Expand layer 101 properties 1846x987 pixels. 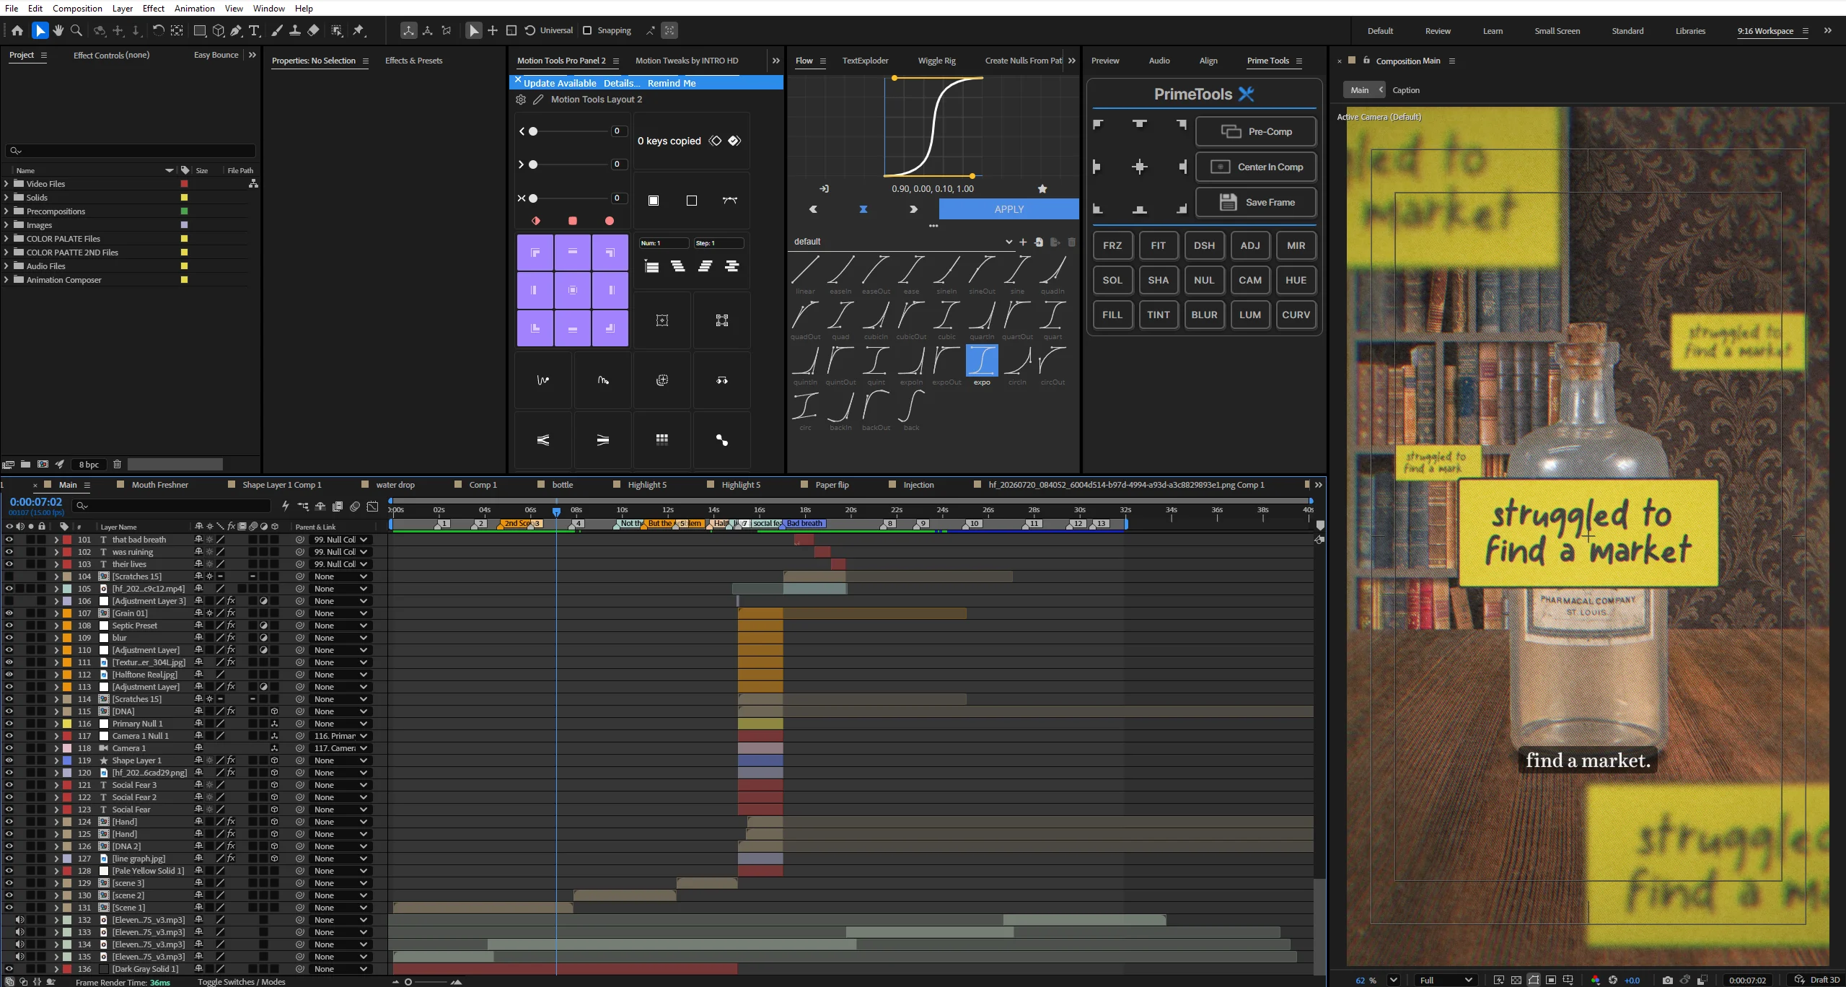(56, 540)
